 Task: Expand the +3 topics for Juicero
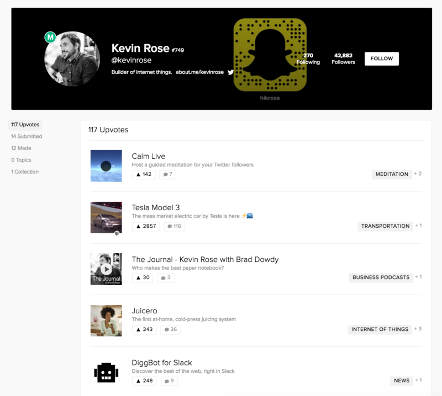pyautogui.click(x=418, y=329)
